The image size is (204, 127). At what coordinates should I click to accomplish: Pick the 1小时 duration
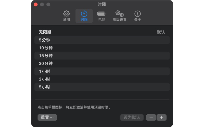pos(102,71)
